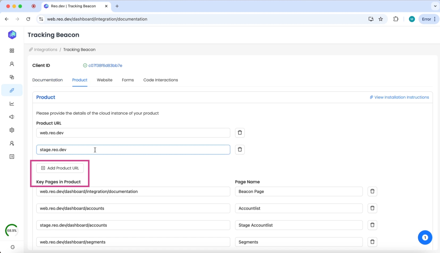Click the Add Product URL button
The width and height of the screenshot is (440, 253).
(x=60, y=168)
